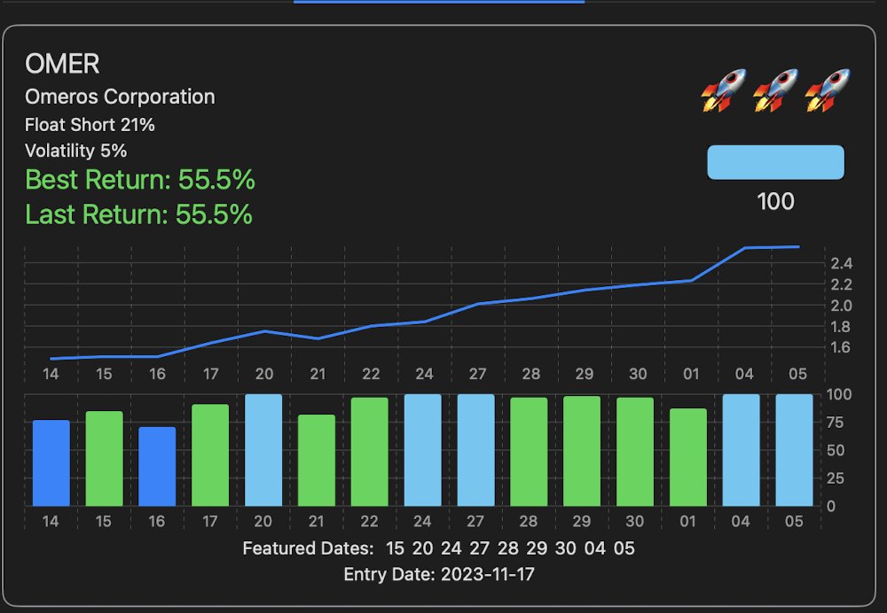The height and width of the screenshot is (613, 887).
Task: Click date label 27 under the price chart
Action: (x=477, y=374)
